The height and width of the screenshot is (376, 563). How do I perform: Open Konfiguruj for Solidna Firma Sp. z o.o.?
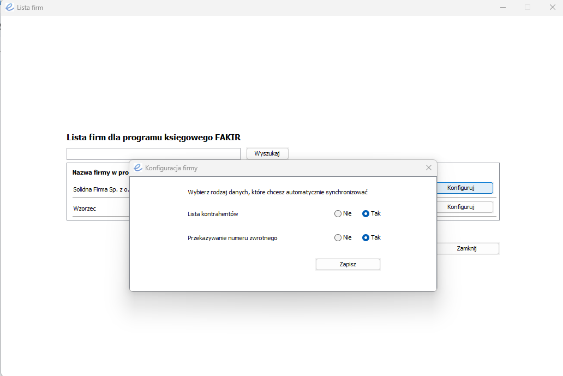click(465, 188)
